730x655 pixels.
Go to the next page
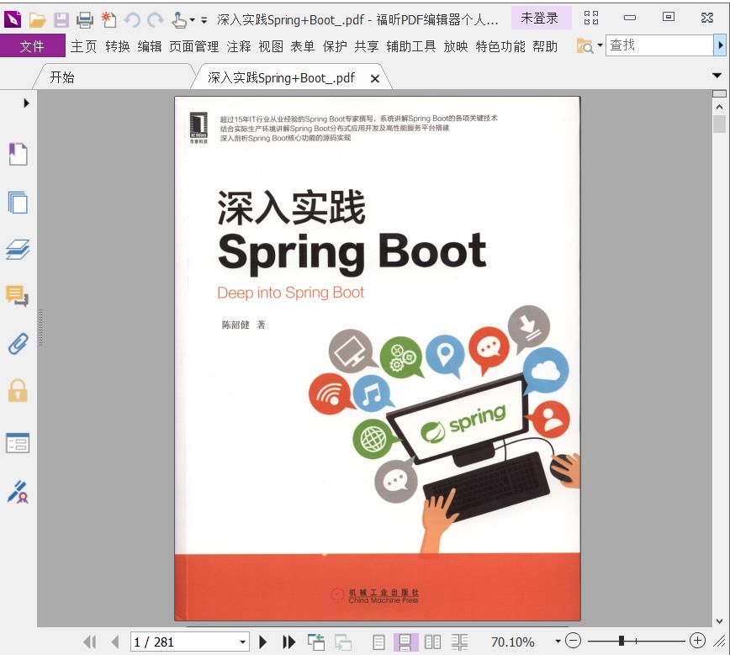(x=262, y=642)
